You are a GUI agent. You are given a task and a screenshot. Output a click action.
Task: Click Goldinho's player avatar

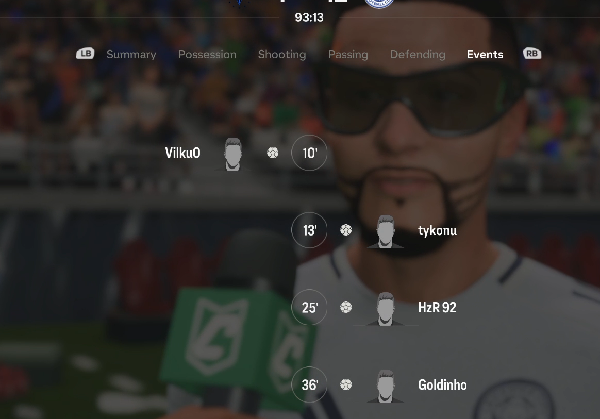coord(386,386)
